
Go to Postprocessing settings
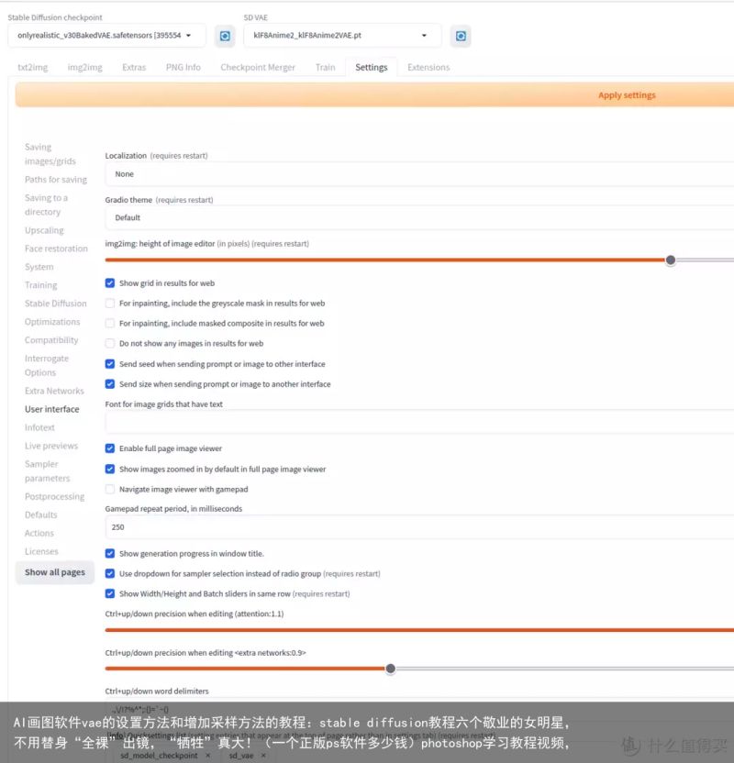pyautogui.click(x=54, y=496)
